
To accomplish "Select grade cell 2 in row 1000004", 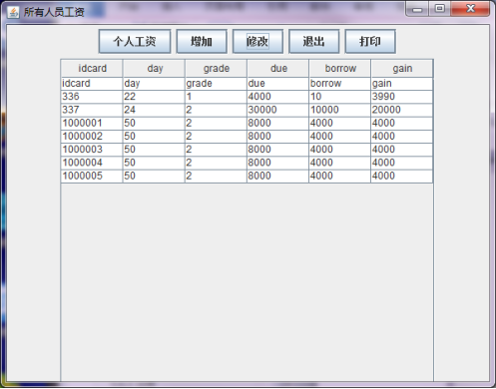I will (x=216, y=163).
